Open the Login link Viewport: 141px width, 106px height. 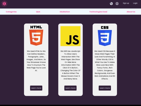(x=135, y=3)
